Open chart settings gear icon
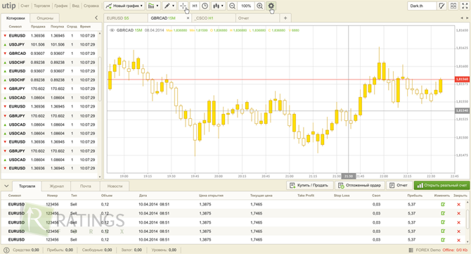 click(x=271, y=6)
